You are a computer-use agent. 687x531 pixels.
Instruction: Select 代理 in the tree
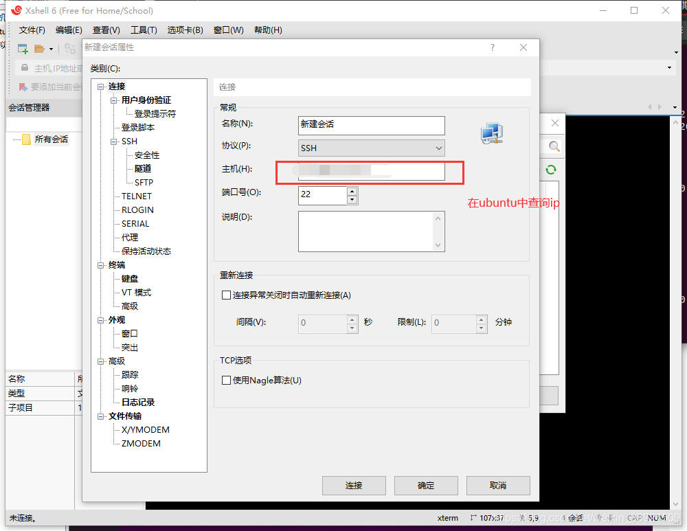coord(129,238)
